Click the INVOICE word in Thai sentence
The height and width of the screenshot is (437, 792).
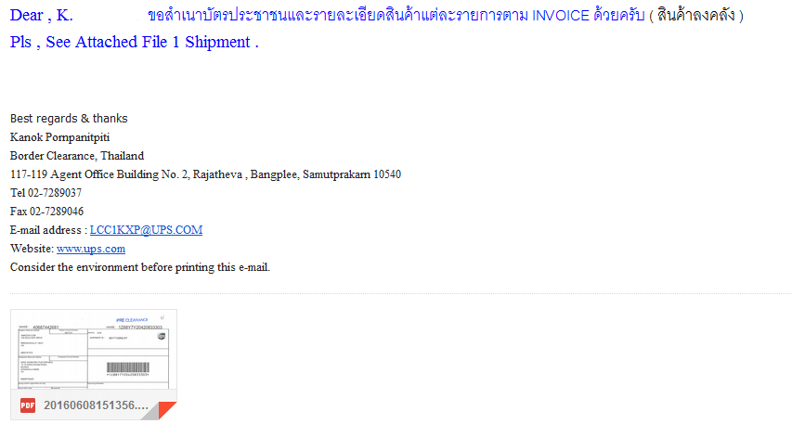click(x=561, y=16)
